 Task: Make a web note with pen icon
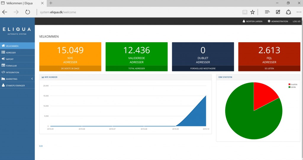coord(278,12)
